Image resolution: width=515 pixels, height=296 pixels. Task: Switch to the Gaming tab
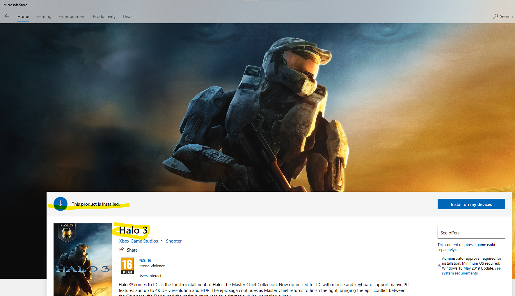(x=44, y=17)
